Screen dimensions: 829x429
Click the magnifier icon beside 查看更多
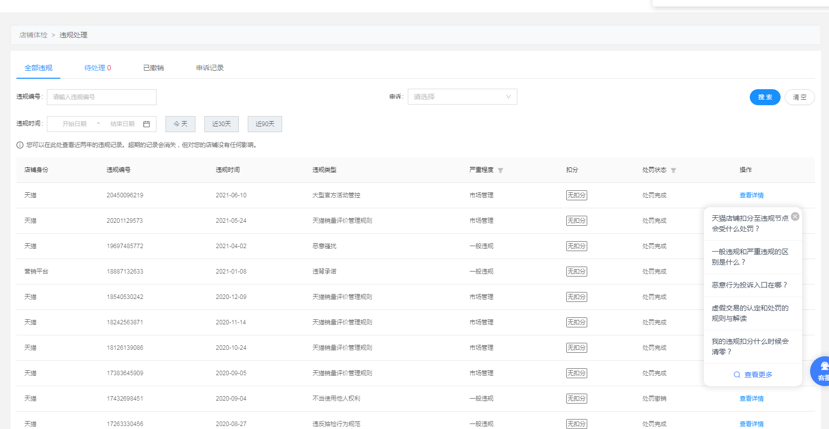tap(737, 375)
